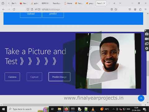Open a new tab with plus icon
Screen dimensions: 149x112
pos(114,3)
